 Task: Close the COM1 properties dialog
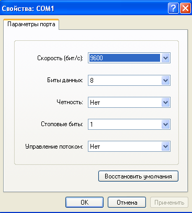point(185,8)
